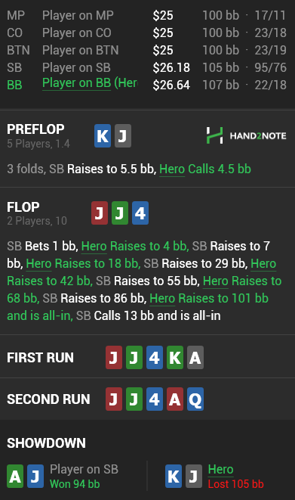This screenshot has height=500, width=295.
Task: Click Hero link in the showdown section
Action: pos(220,470)
